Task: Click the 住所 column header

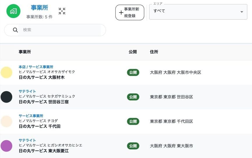Action: point(154,52)
